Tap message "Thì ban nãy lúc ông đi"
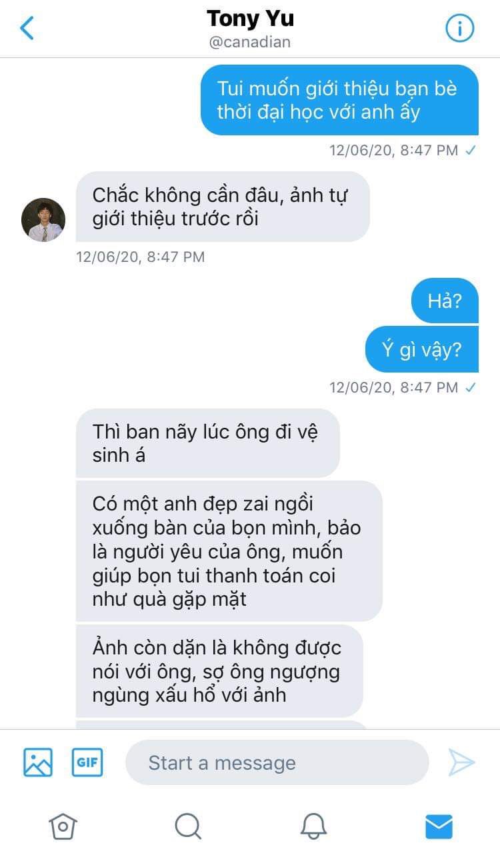Screen dimensions: 500x861 pyautogui.click(x=208, y=442)
